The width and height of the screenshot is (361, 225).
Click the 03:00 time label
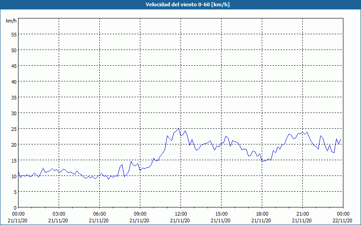click(x=59, y=214)
